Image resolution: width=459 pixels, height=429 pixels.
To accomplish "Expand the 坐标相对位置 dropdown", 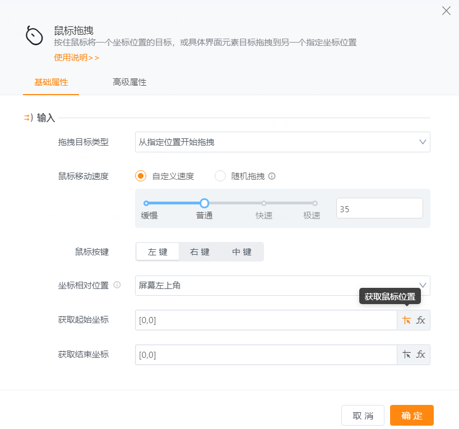I will coord(282,286).
